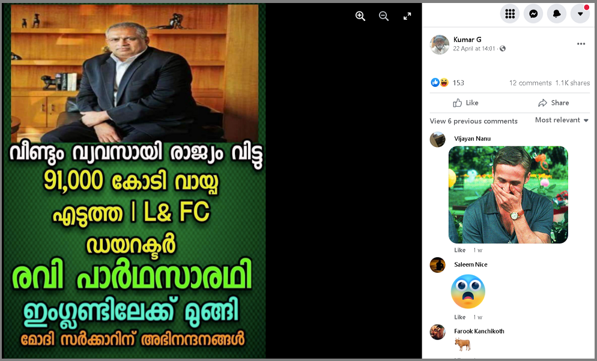Viewport: 597px width, 361px height.
Task: Zoom in on the photo
Action: pos(360,16)
